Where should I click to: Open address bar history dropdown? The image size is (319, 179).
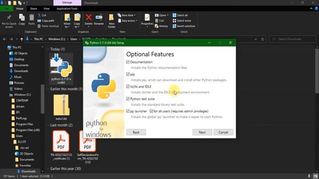pyautogui.click(x=256, y=39)
